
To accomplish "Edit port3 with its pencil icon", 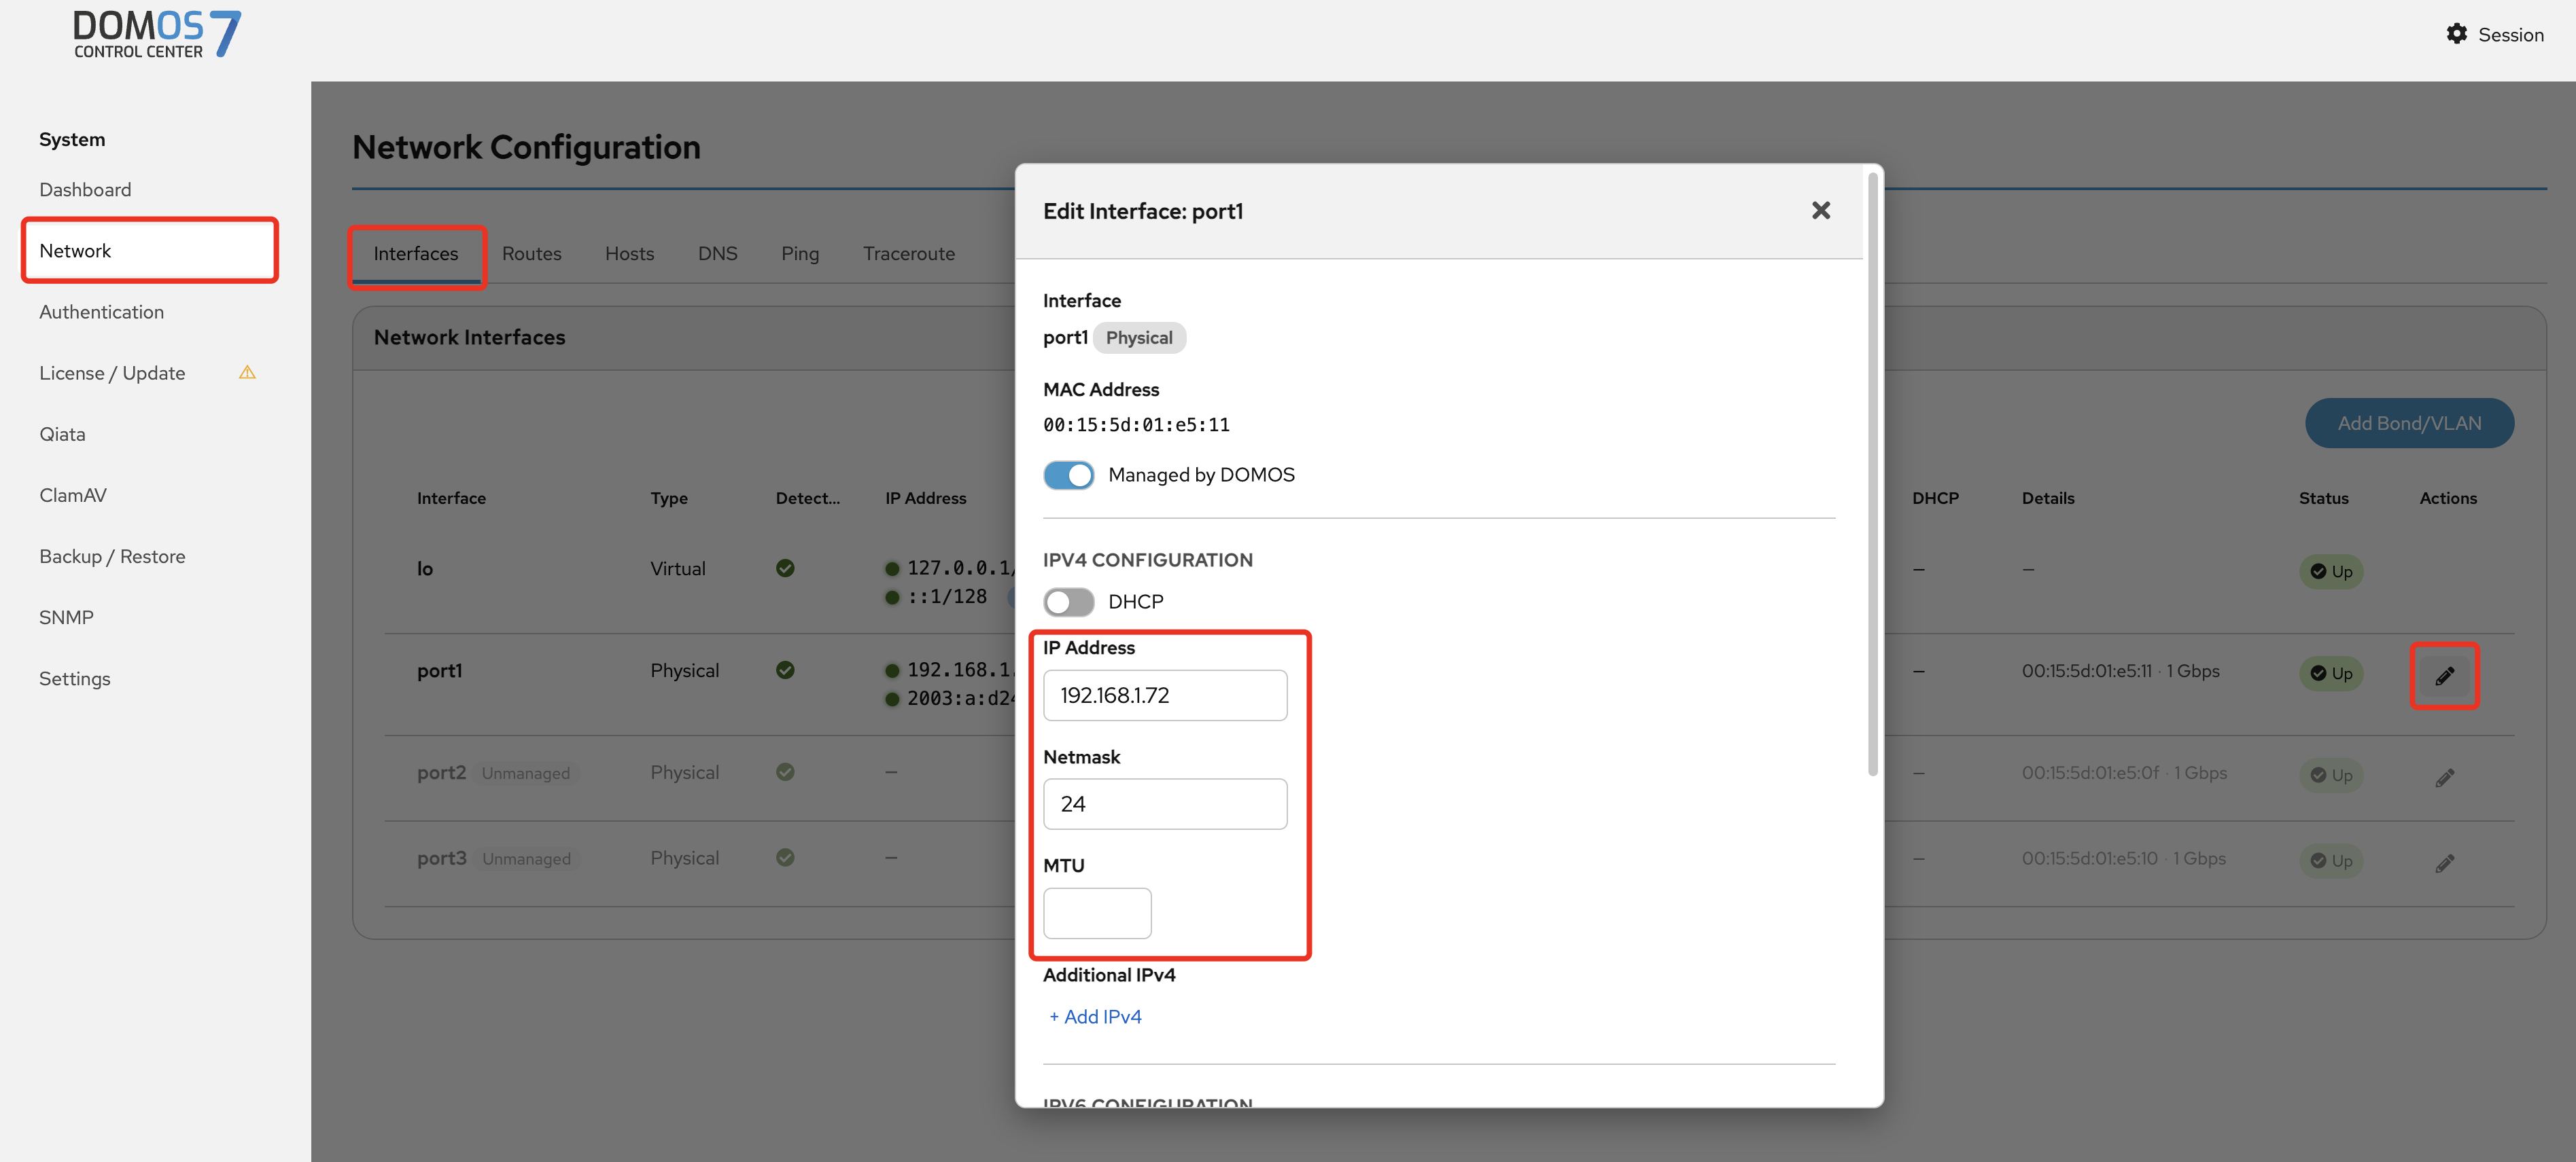I will 2444,863.
